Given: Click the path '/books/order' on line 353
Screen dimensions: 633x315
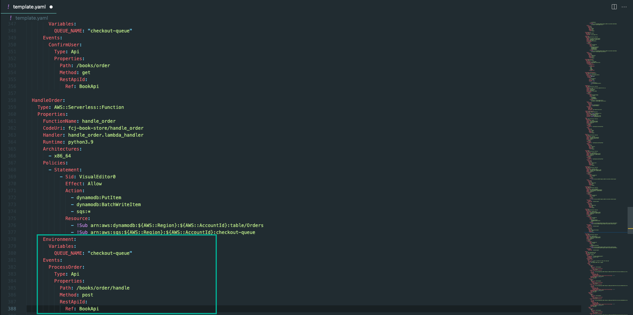Looking at the screenshot, I should pos(93,66).
